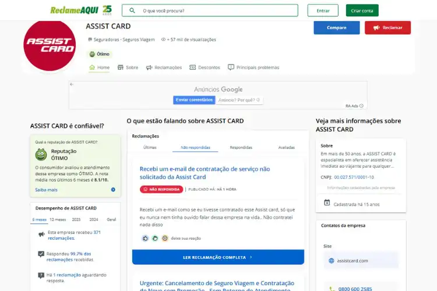
Task: Open the Reclamações tab with megaphone
Action: pyautogui.click(x=164, y=68)
